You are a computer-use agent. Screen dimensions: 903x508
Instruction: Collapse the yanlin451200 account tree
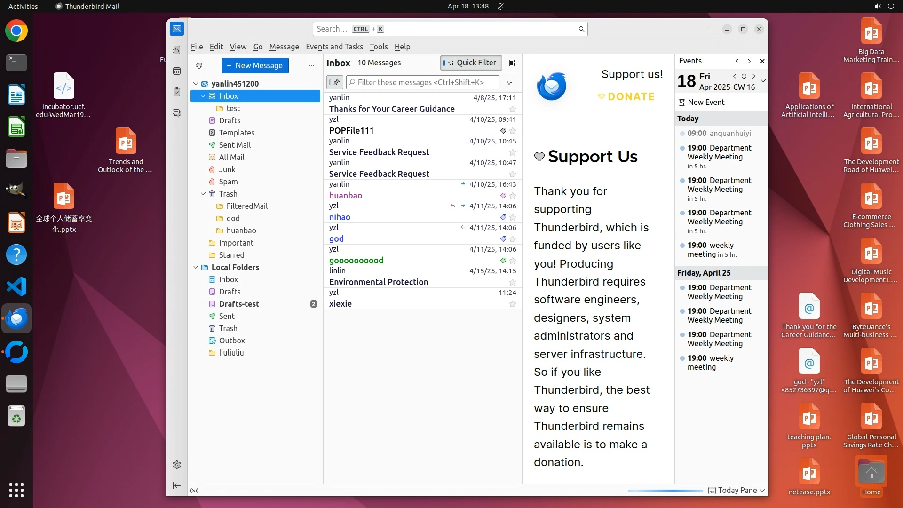pyautogui.click(x=196, y=84)
